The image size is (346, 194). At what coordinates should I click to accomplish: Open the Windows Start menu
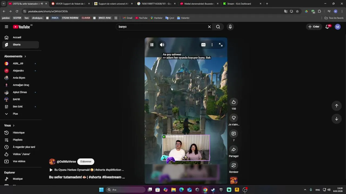coord(101,190)
